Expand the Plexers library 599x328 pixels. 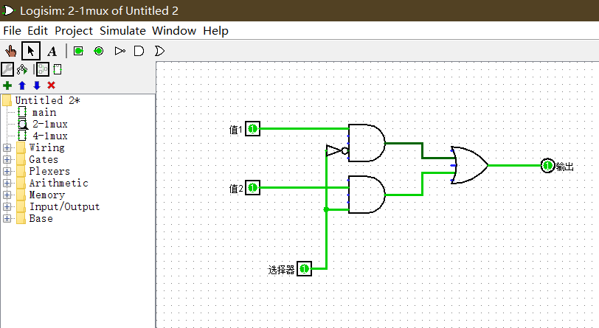coord(7,171)
